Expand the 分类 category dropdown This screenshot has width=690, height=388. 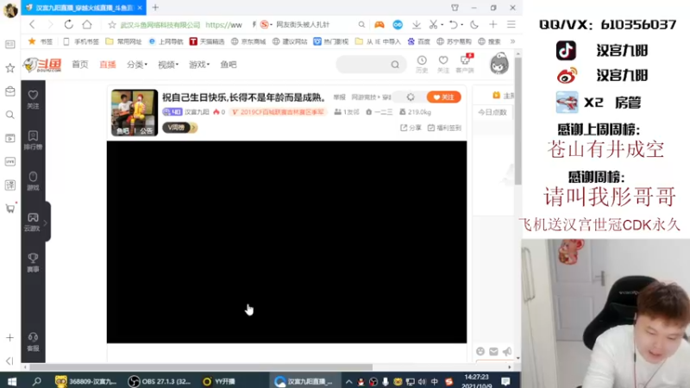[x=137, y=65]
